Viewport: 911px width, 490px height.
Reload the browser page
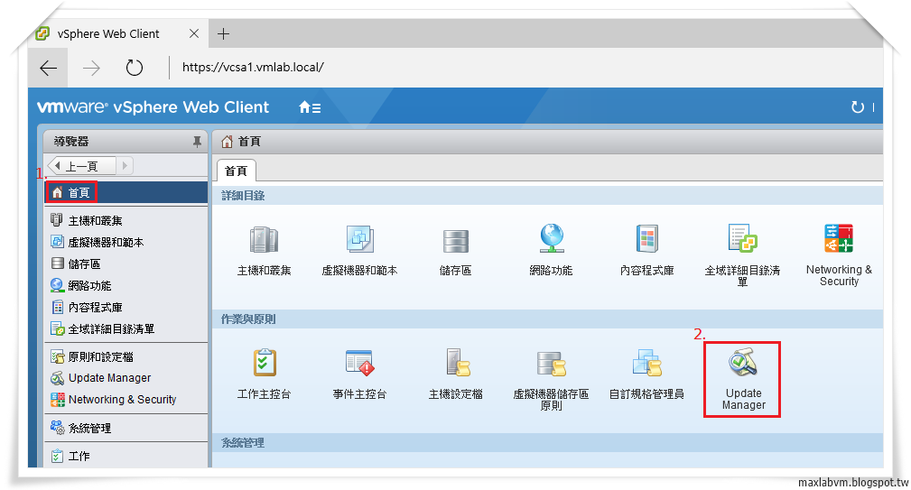pos(135,68)
